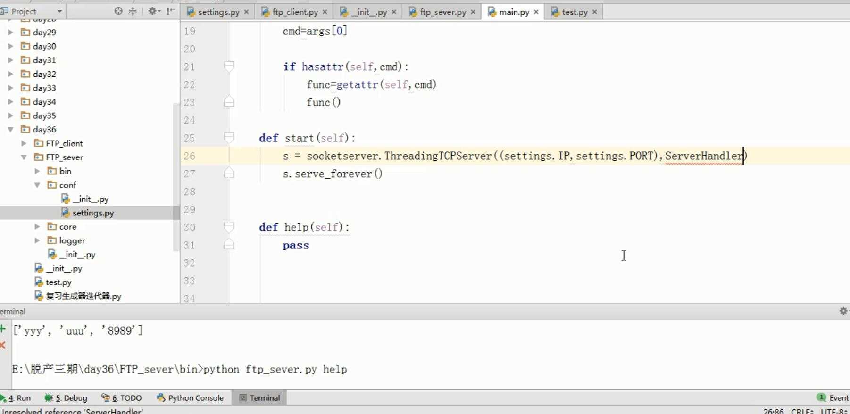850x414 pixels.
Task: Switch to the ftp_client.py tab
Action: click(295, 12)
